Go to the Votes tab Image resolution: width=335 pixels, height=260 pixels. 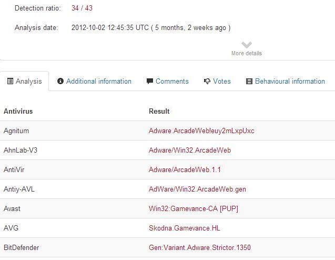point(221,82)
